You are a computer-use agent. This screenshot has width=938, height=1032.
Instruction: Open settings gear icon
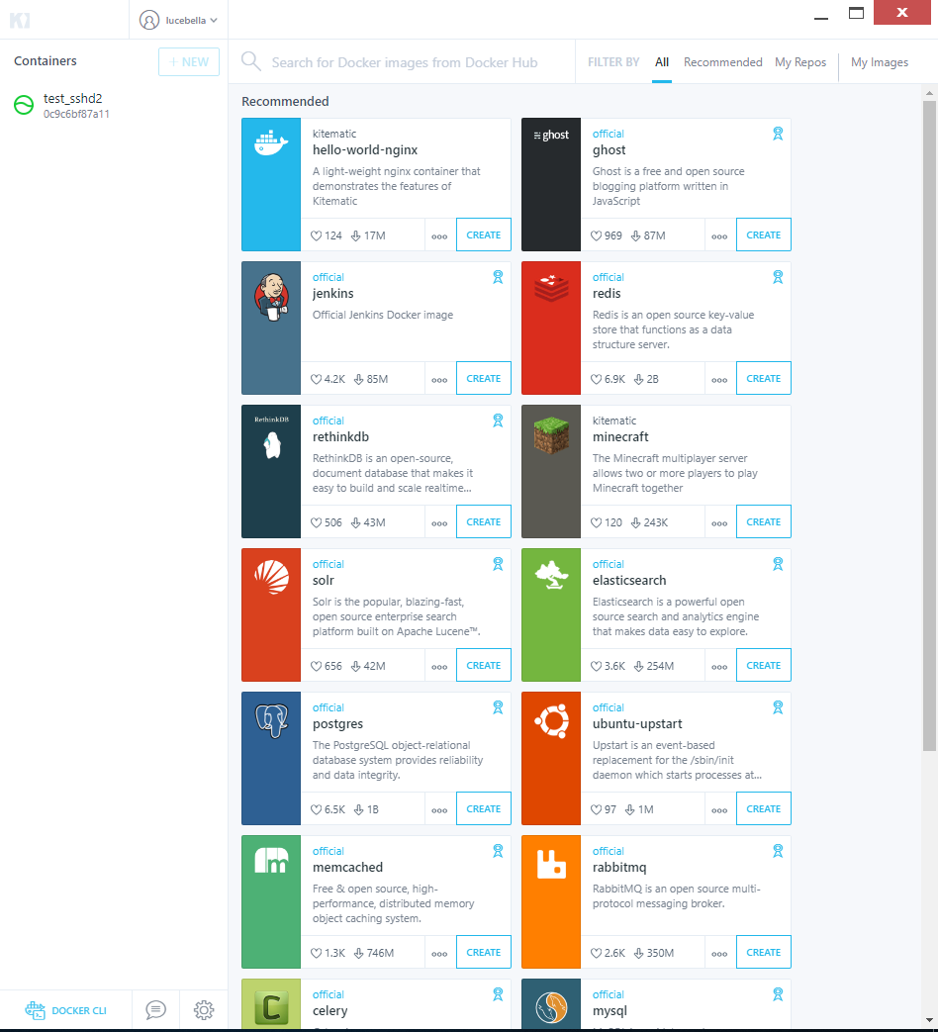click(x=204, y=1009)
